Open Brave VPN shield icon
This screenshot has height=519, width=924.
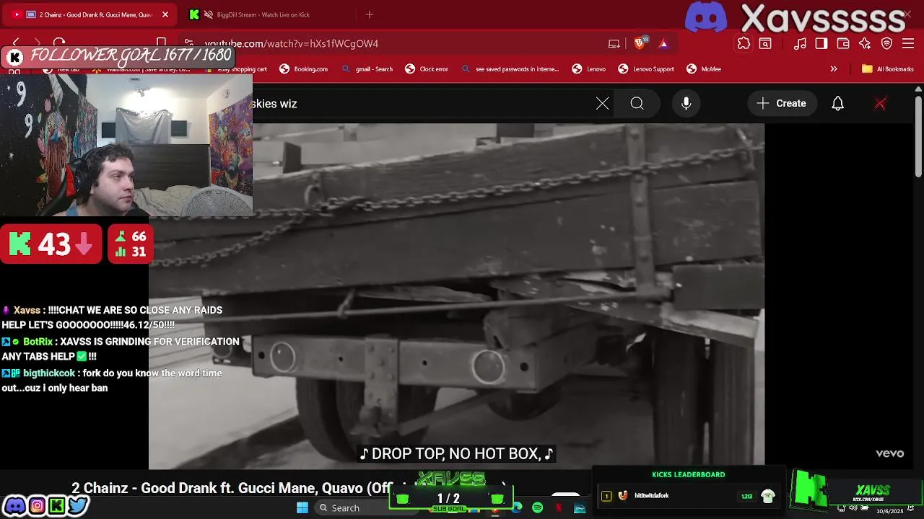[x=887, y=43]
